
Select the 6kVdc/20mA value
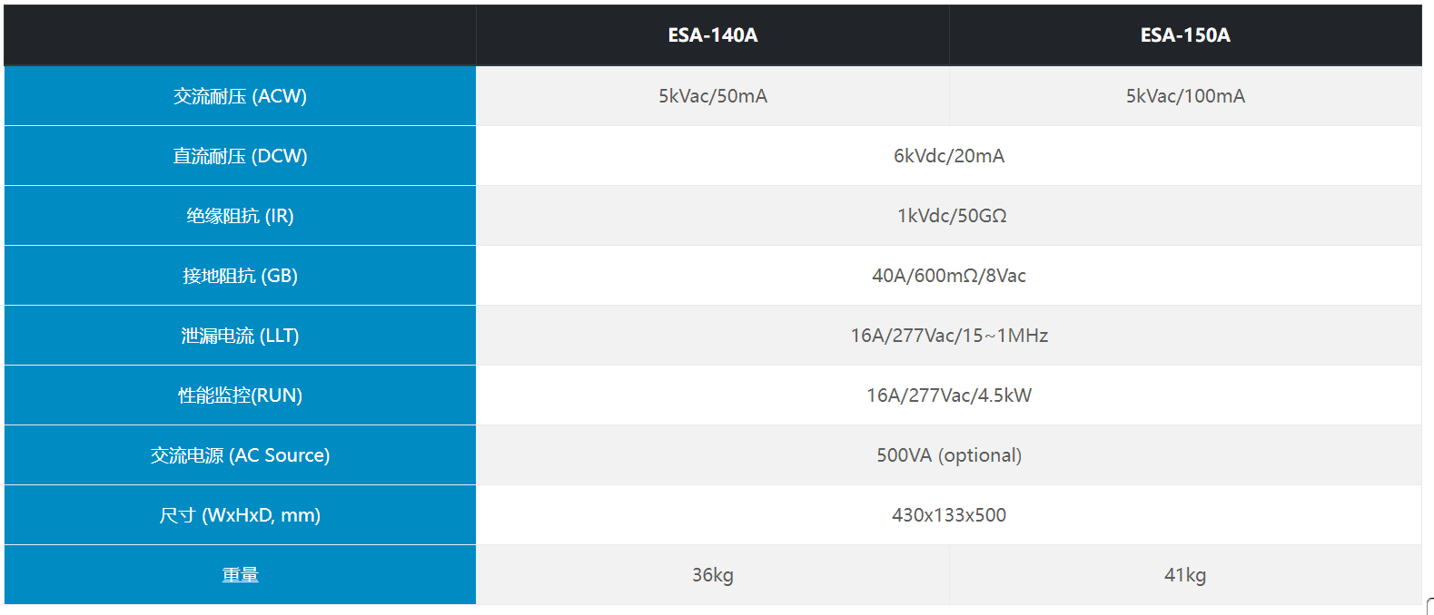pos(949,156)
